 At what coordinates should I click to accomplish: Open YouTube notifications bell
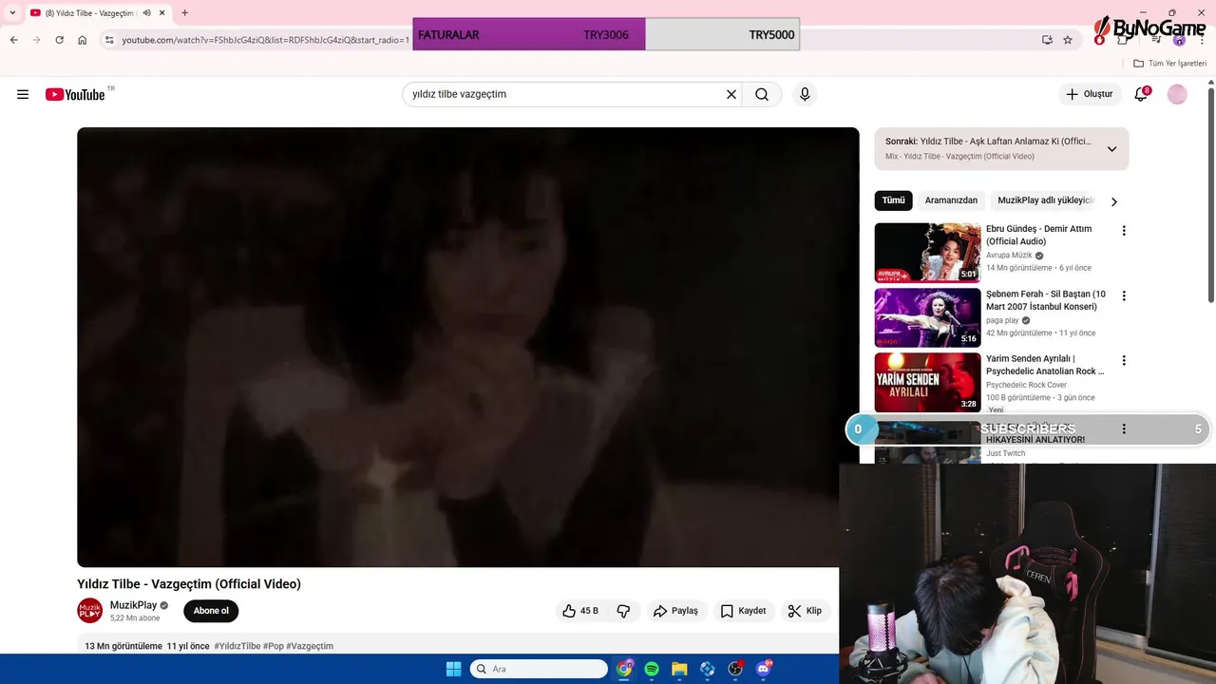(x=1141, y=94)
